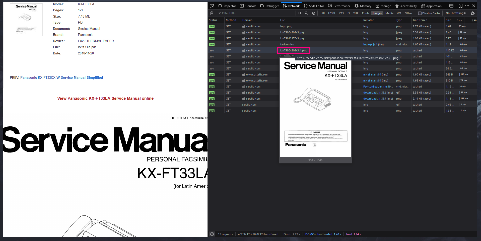Open the Performance tab
The width and height of the screenshot is (481, 241).
tap(339, 6)
